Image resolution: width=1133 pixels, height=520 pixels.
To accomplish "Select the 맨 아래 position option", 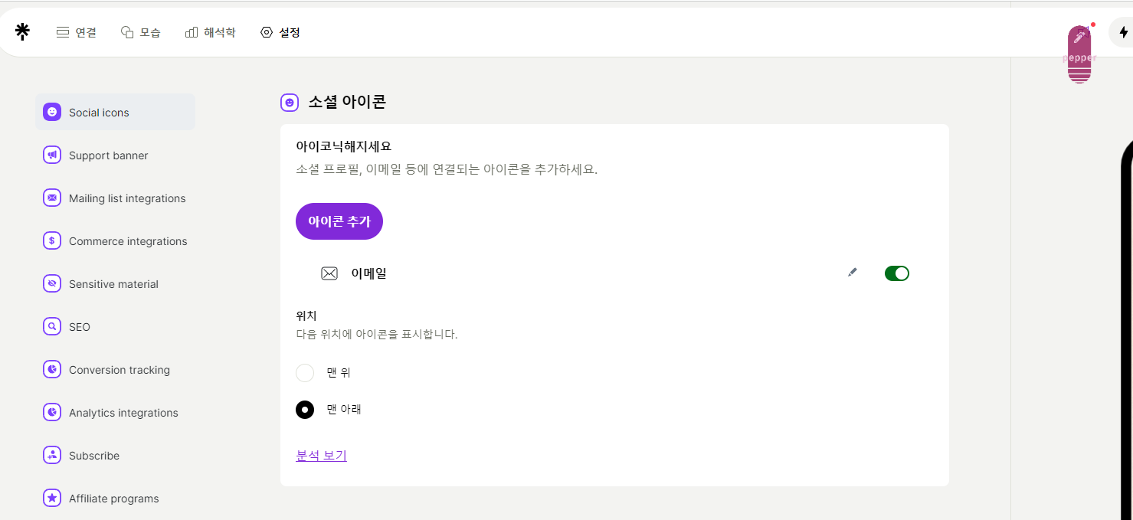I will click(305, 409).
